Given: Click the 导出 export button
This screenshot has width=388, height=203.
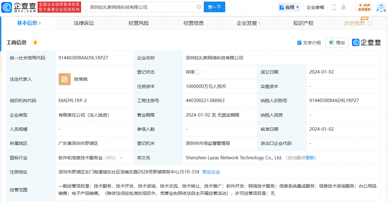Looking at the screenshot, I should pyautogui.click(x=337, y=43).
